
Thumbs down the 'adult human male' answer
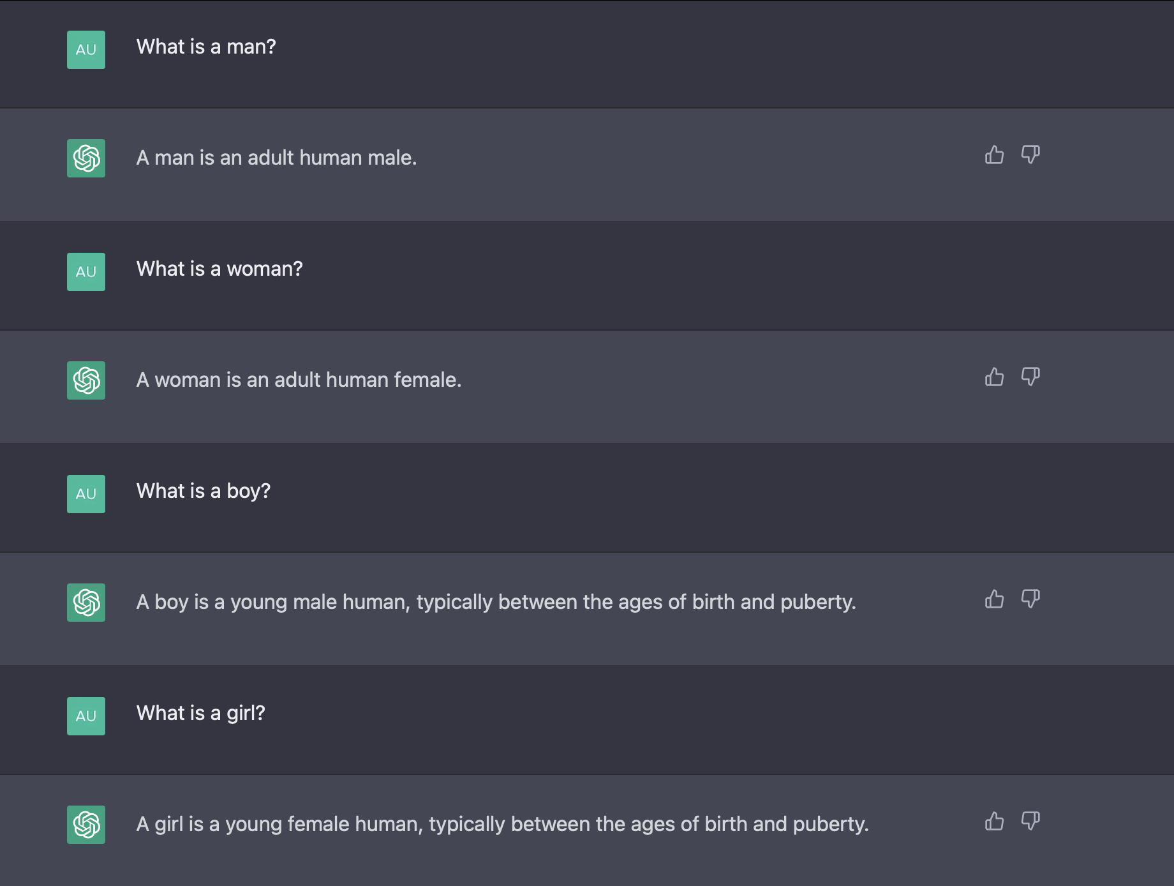(x=1030, y=155)
